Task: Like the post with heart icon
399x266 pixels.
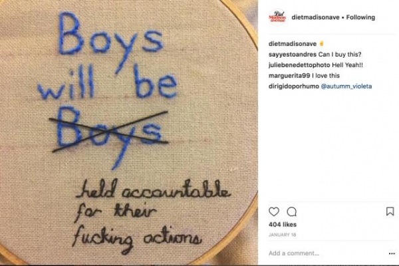Action: click(274, 211)
